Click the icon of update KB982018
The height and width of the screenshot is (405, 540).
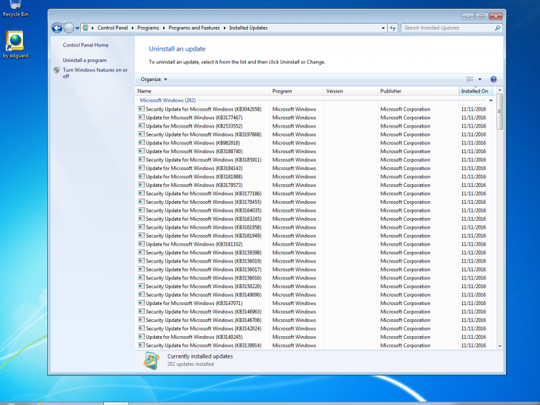click(x=142, y=142)
